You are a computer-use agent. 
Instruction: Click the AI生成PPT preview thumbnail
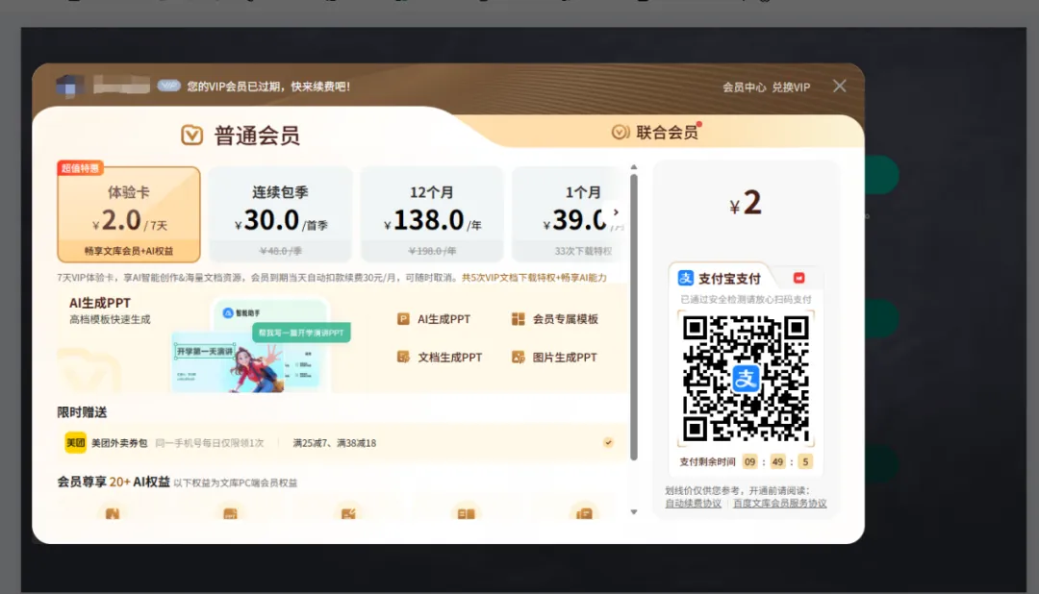point(261,346)
